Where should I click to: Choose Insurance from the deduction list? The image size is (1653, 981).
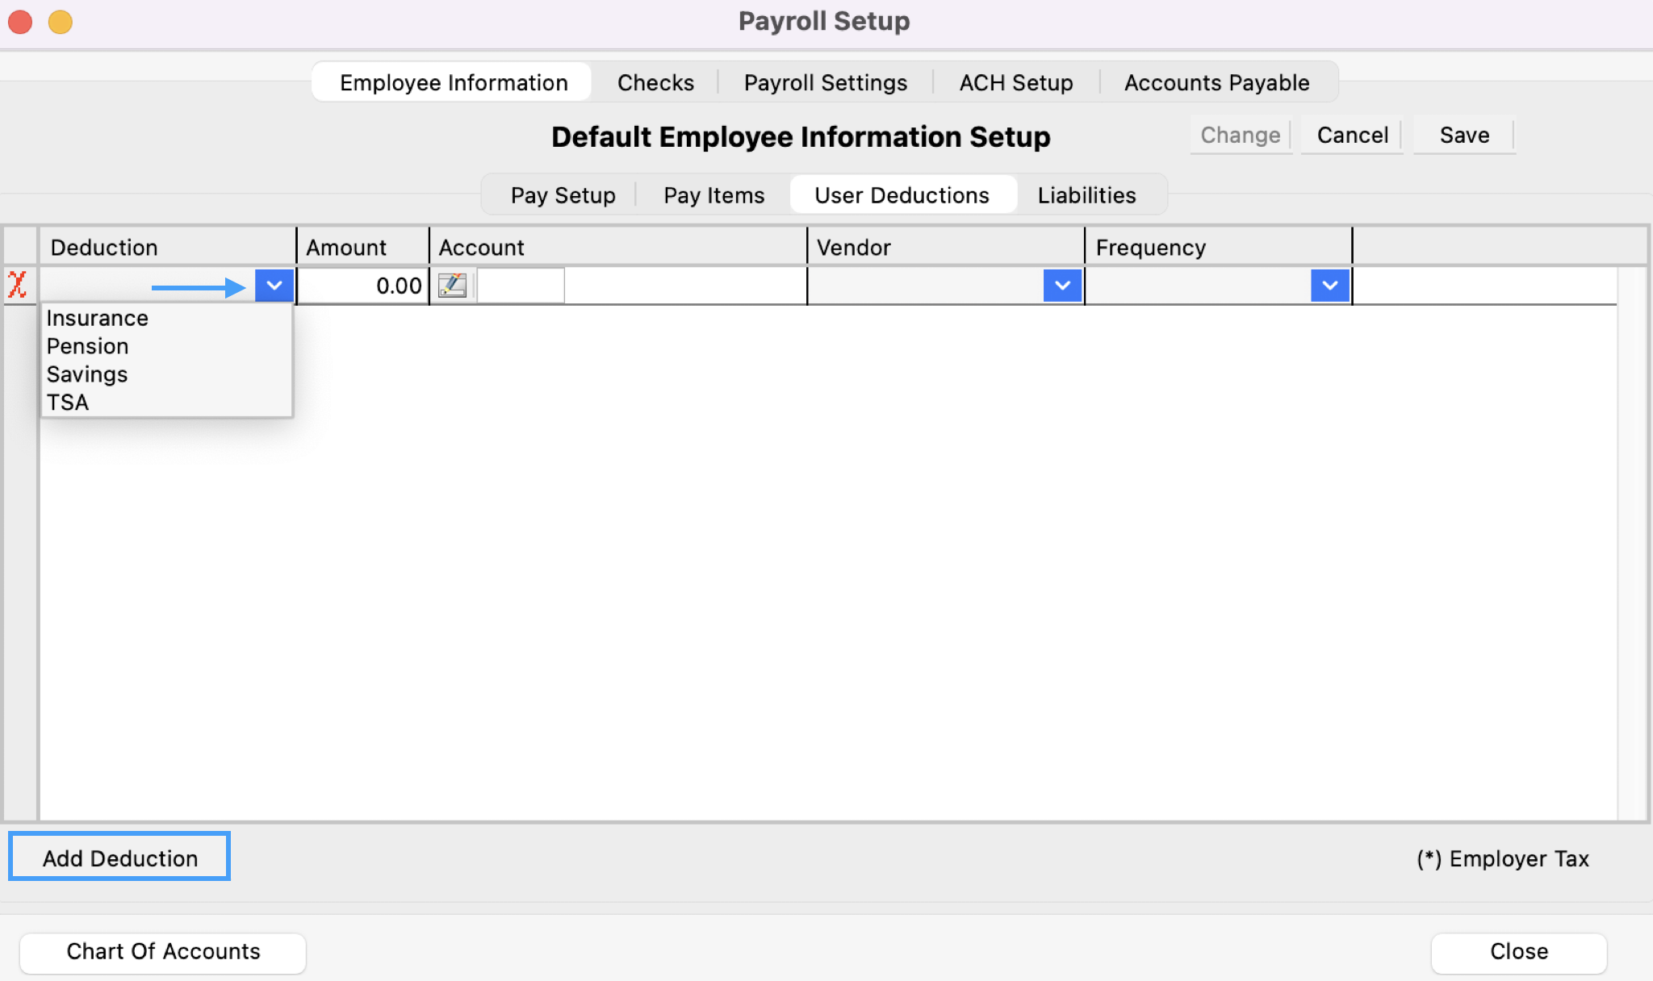tap(98, 318)
